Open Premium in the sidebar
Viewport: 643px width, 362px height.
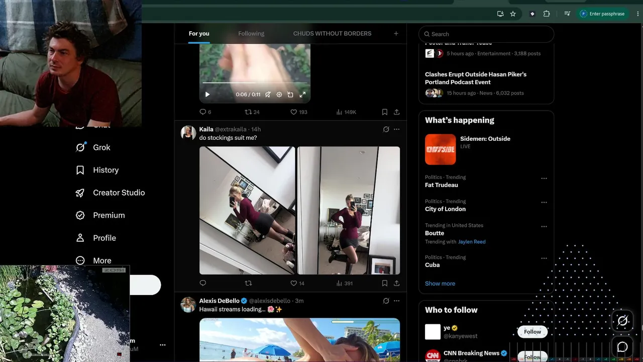coord(100,215)
